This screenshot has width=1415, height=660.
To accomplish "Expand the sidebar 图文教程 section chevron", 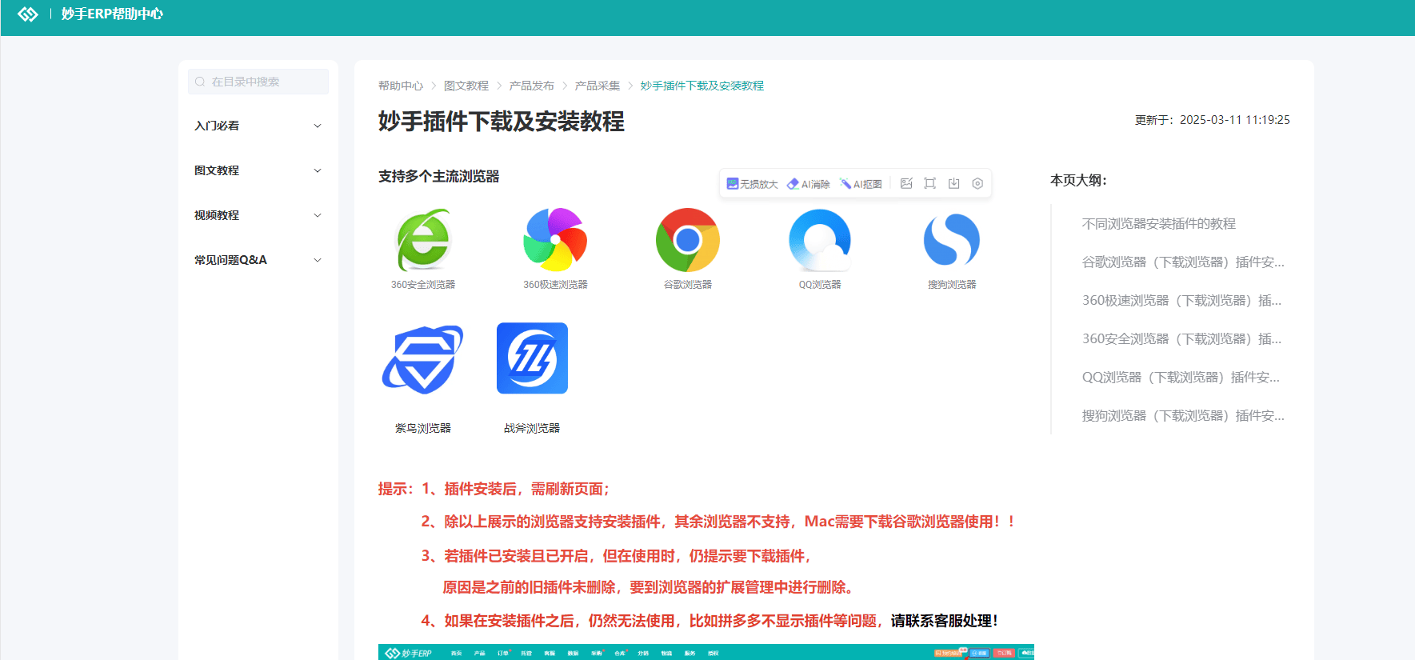I will [318, 170].
